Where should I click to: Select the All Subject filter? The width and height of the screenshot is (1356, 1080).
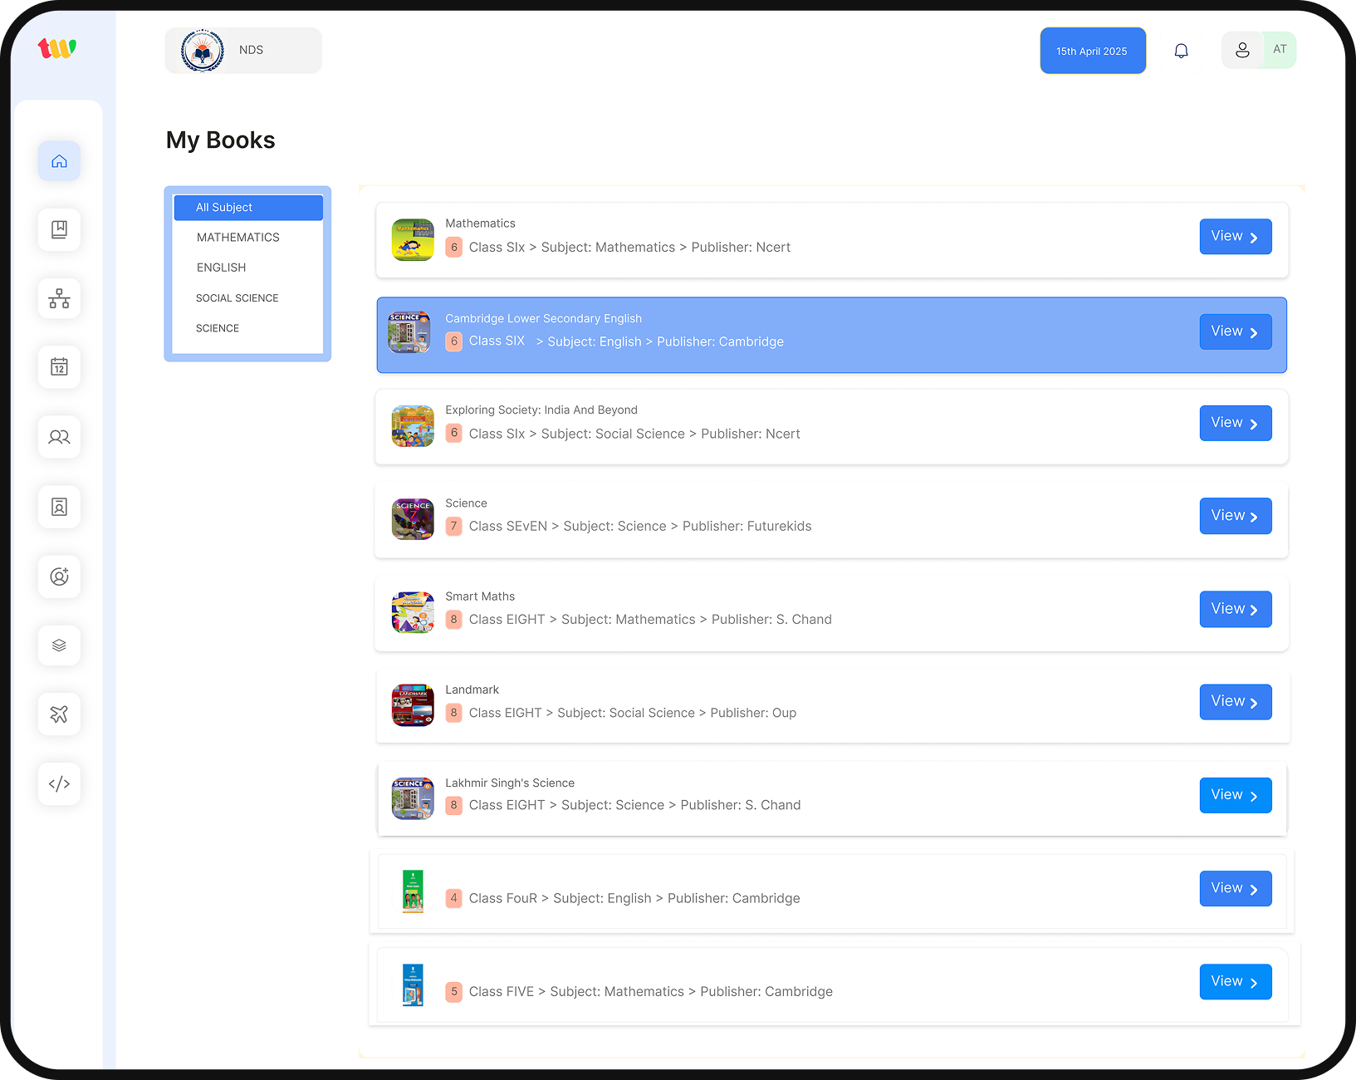247,207
